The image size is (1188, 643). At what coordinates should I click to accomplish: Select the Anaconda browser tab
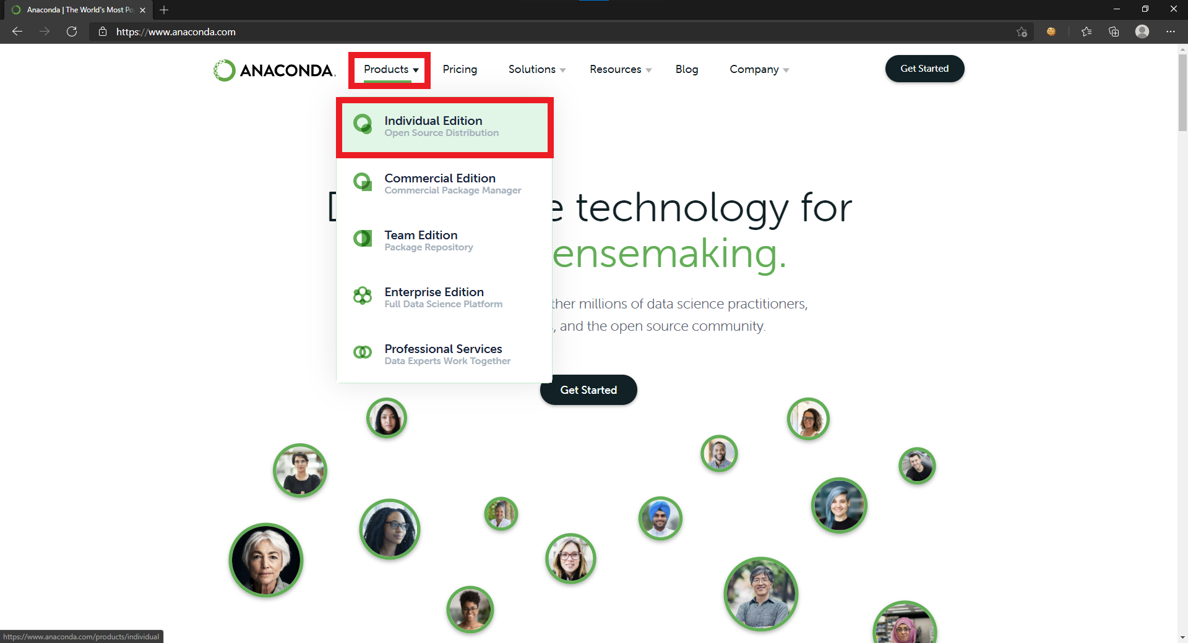pyautogui.click(x=79, y=10)
